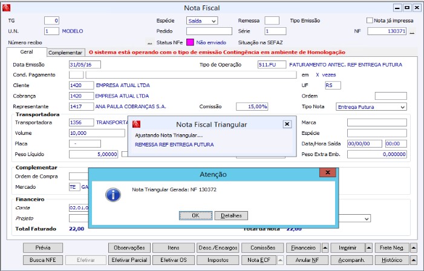This screenshot has width=424, height=271.
Task: Click the ellipsis lookup button beside NF field
Action: (412, 31)
